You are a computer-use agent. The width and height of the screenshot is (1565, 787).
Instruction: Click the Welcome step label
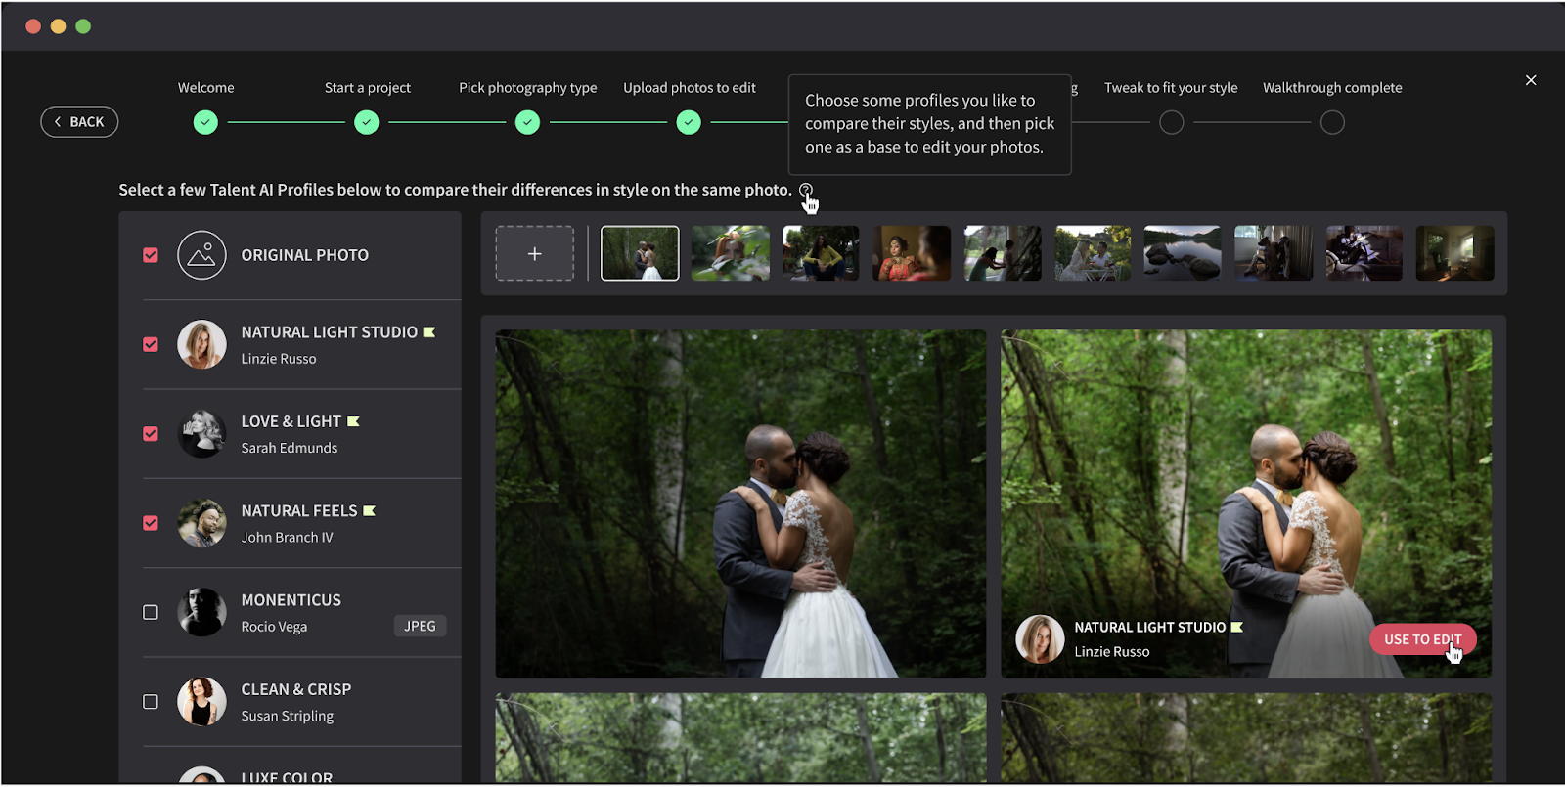205,88
